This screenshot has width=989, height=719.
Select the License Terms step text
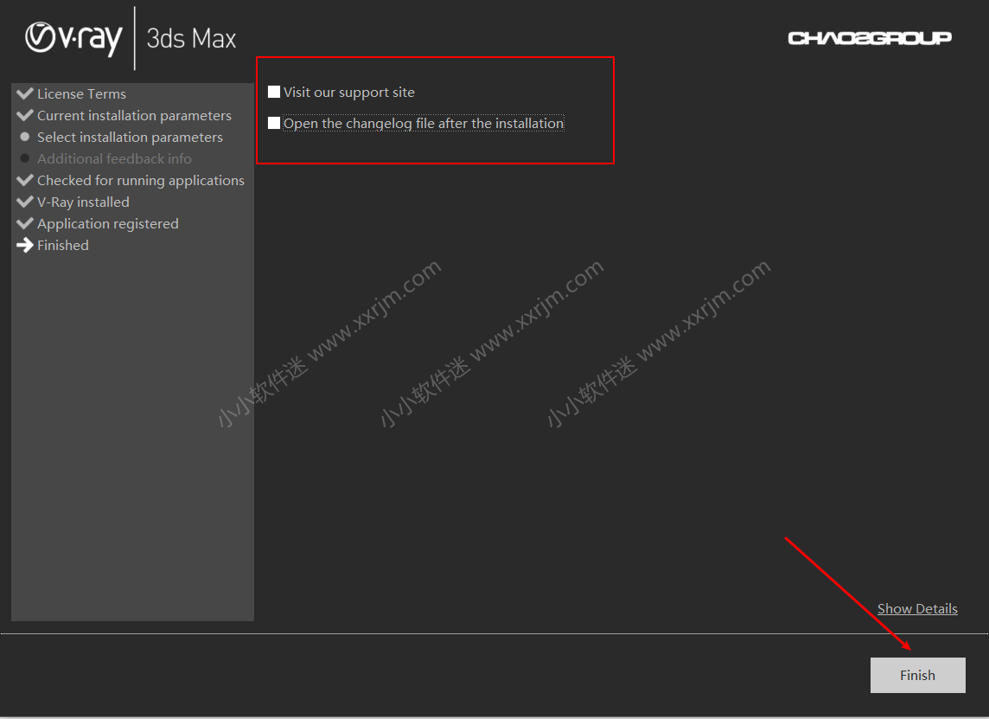[81, 94]
